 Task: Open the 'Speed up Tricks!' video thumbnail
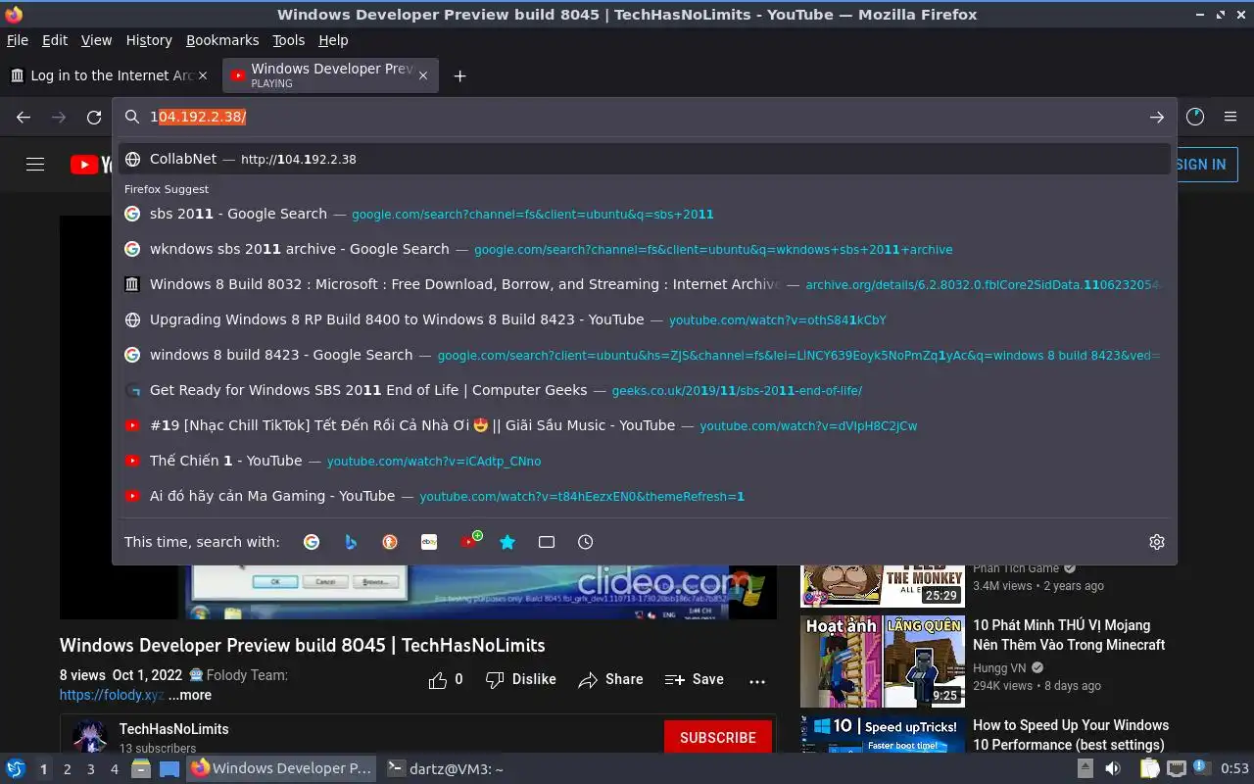pos(882,735)
